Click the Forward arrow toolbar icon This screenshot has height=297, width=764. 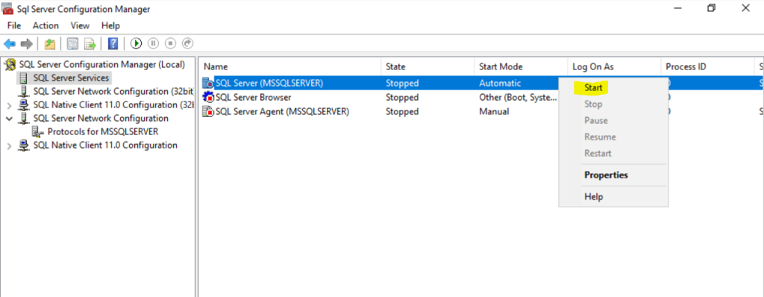26,44
